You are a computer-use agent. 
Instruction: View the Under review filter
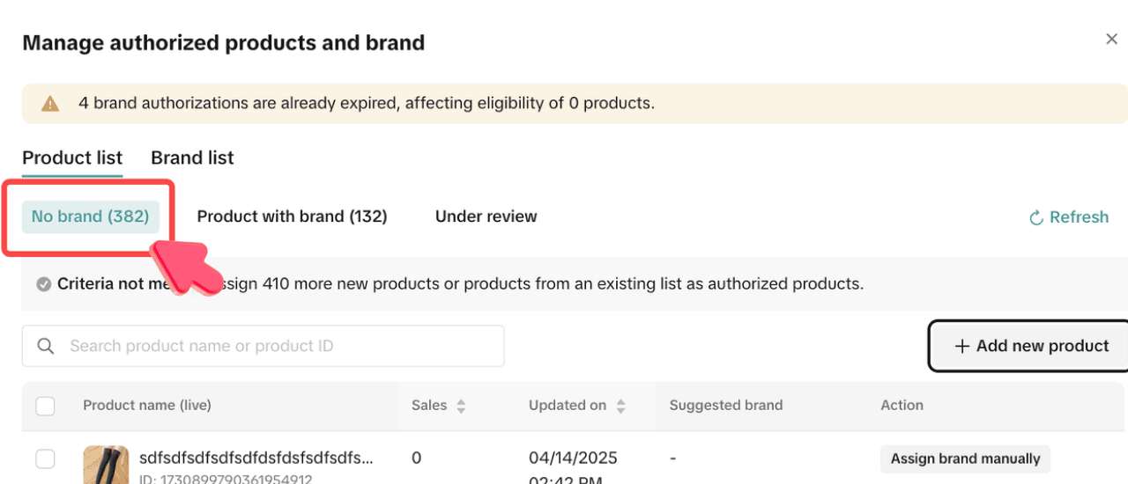[x=486, y=216]
